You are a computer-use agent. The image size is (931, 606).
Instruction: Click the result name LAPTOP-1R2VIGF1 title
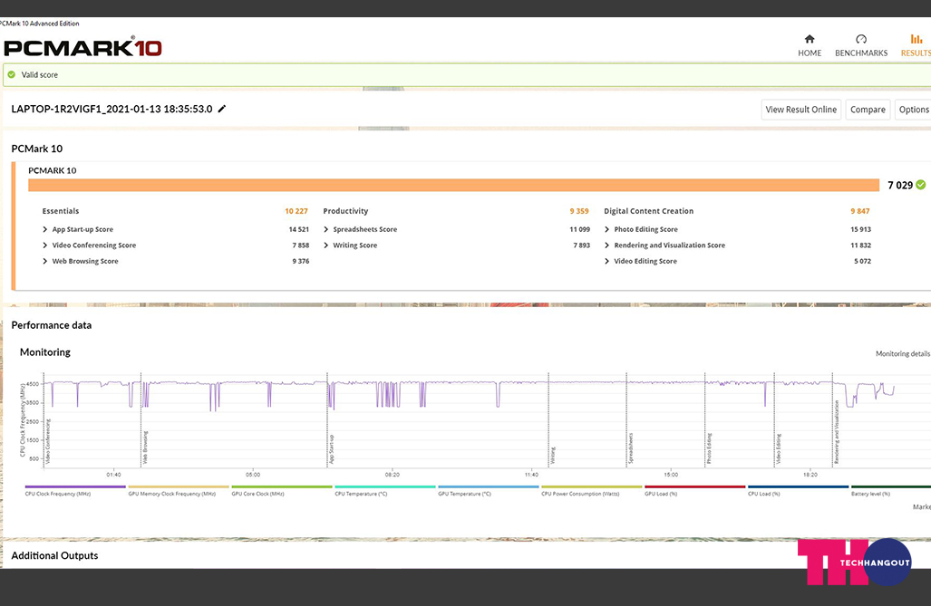tap(112, 110)
